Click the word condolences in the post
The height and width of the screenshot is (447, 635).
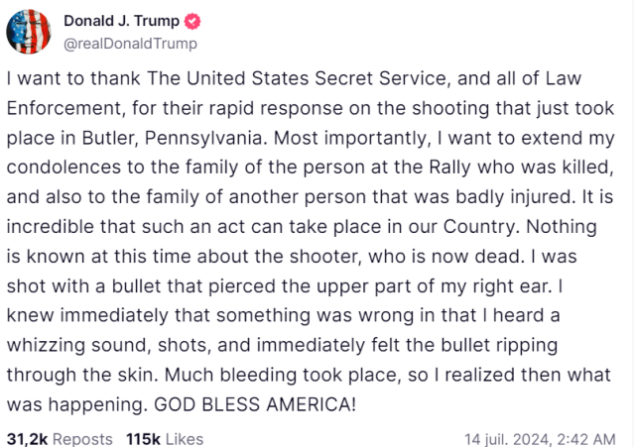pyautogui.click(x=63, y=168)
